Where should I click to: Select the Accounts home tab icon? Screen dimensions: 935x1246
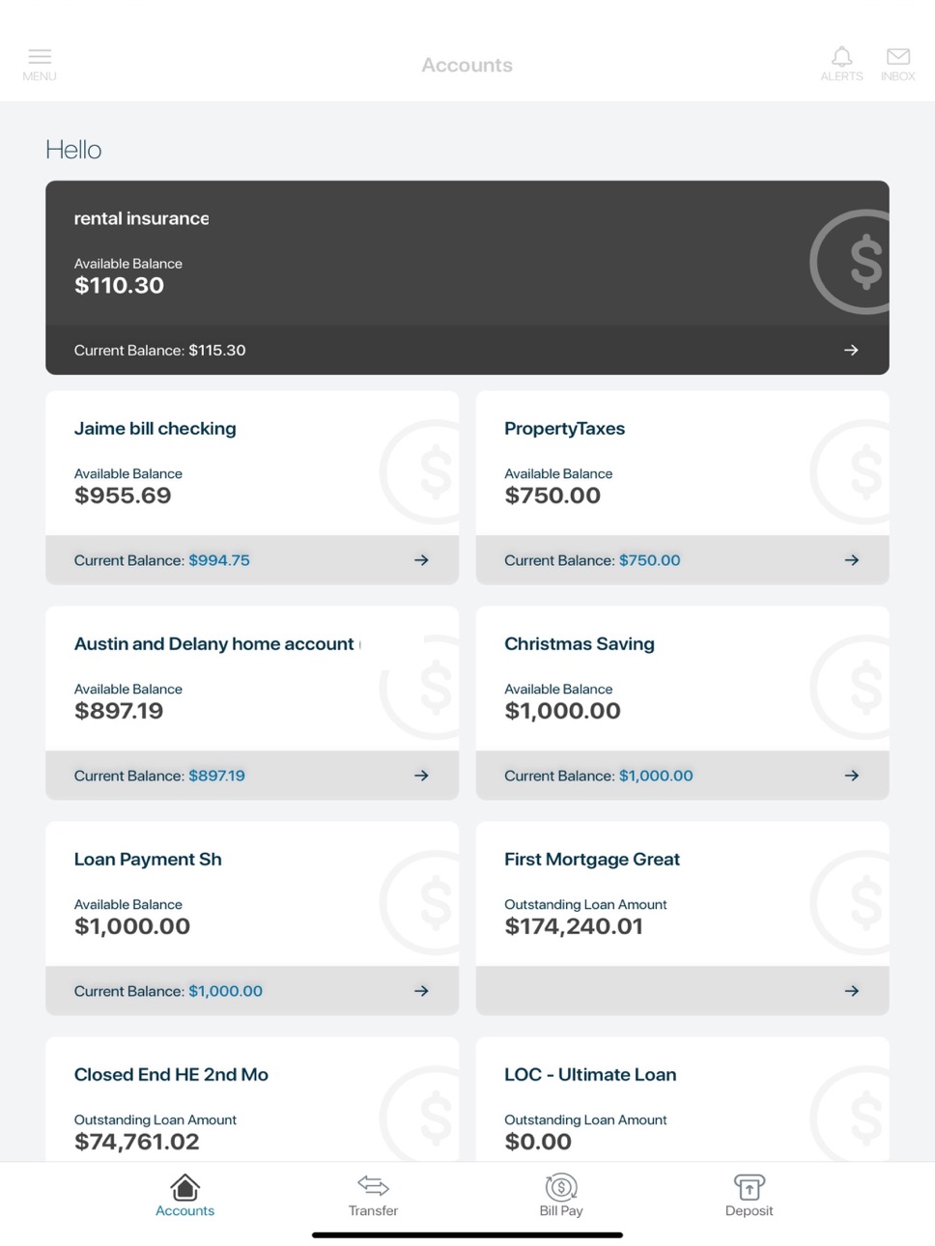click(184, 1186)
